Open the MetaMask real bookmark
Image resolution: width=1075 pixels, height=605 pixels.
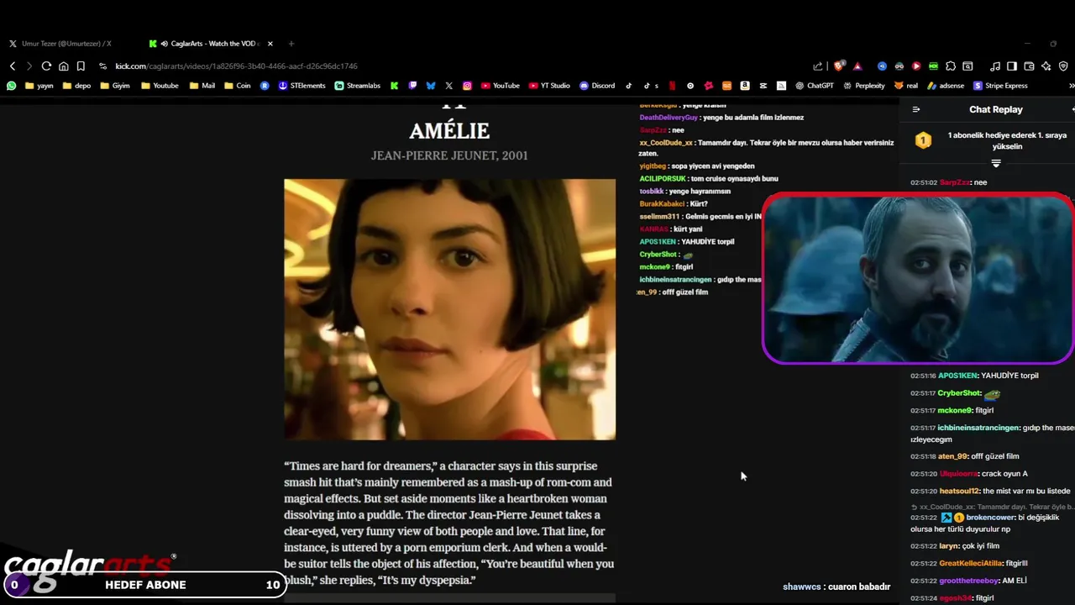pyautogui.click(x=906, y=86)
